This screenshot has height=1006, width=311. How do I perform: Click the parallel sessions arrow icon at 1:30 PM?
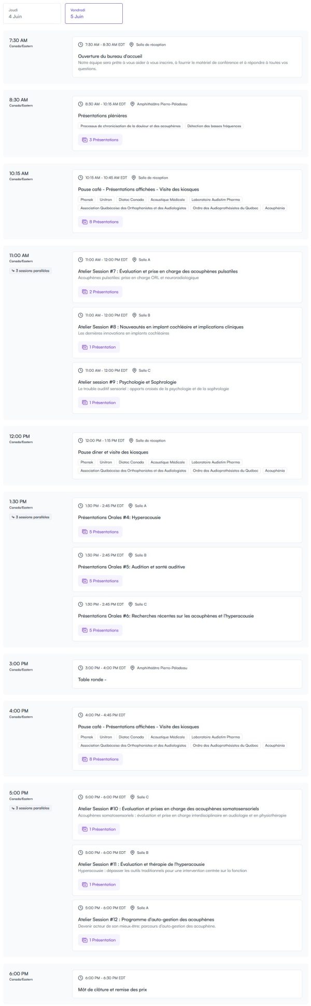[13, 517]
